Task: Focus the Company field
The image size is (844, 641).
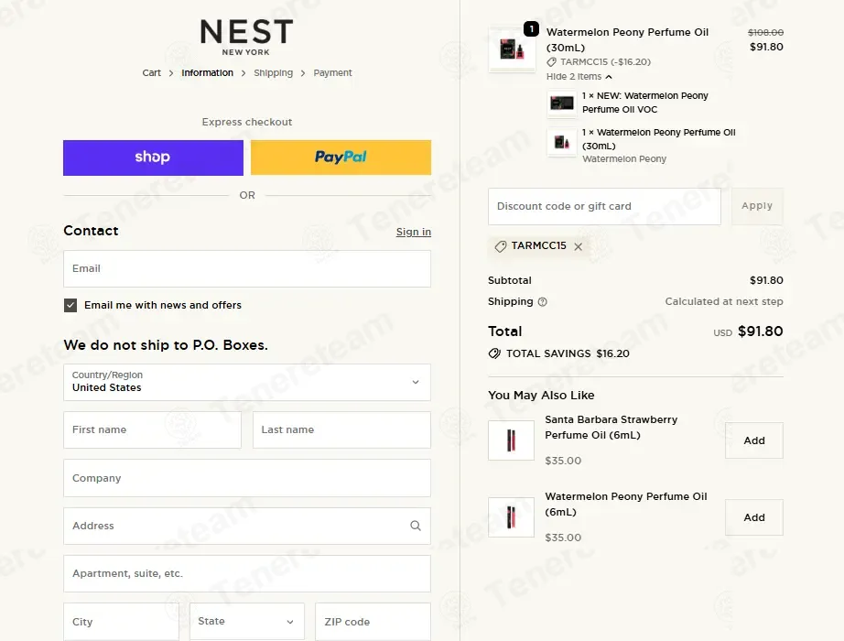Action: 247,478
